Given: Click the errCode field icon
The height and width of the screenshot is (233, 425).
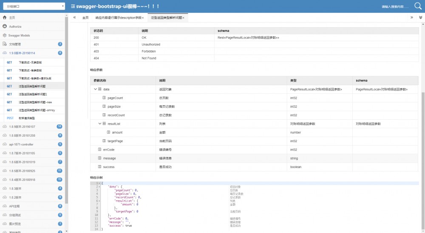Looking at the screenshot, I should 100,149.
